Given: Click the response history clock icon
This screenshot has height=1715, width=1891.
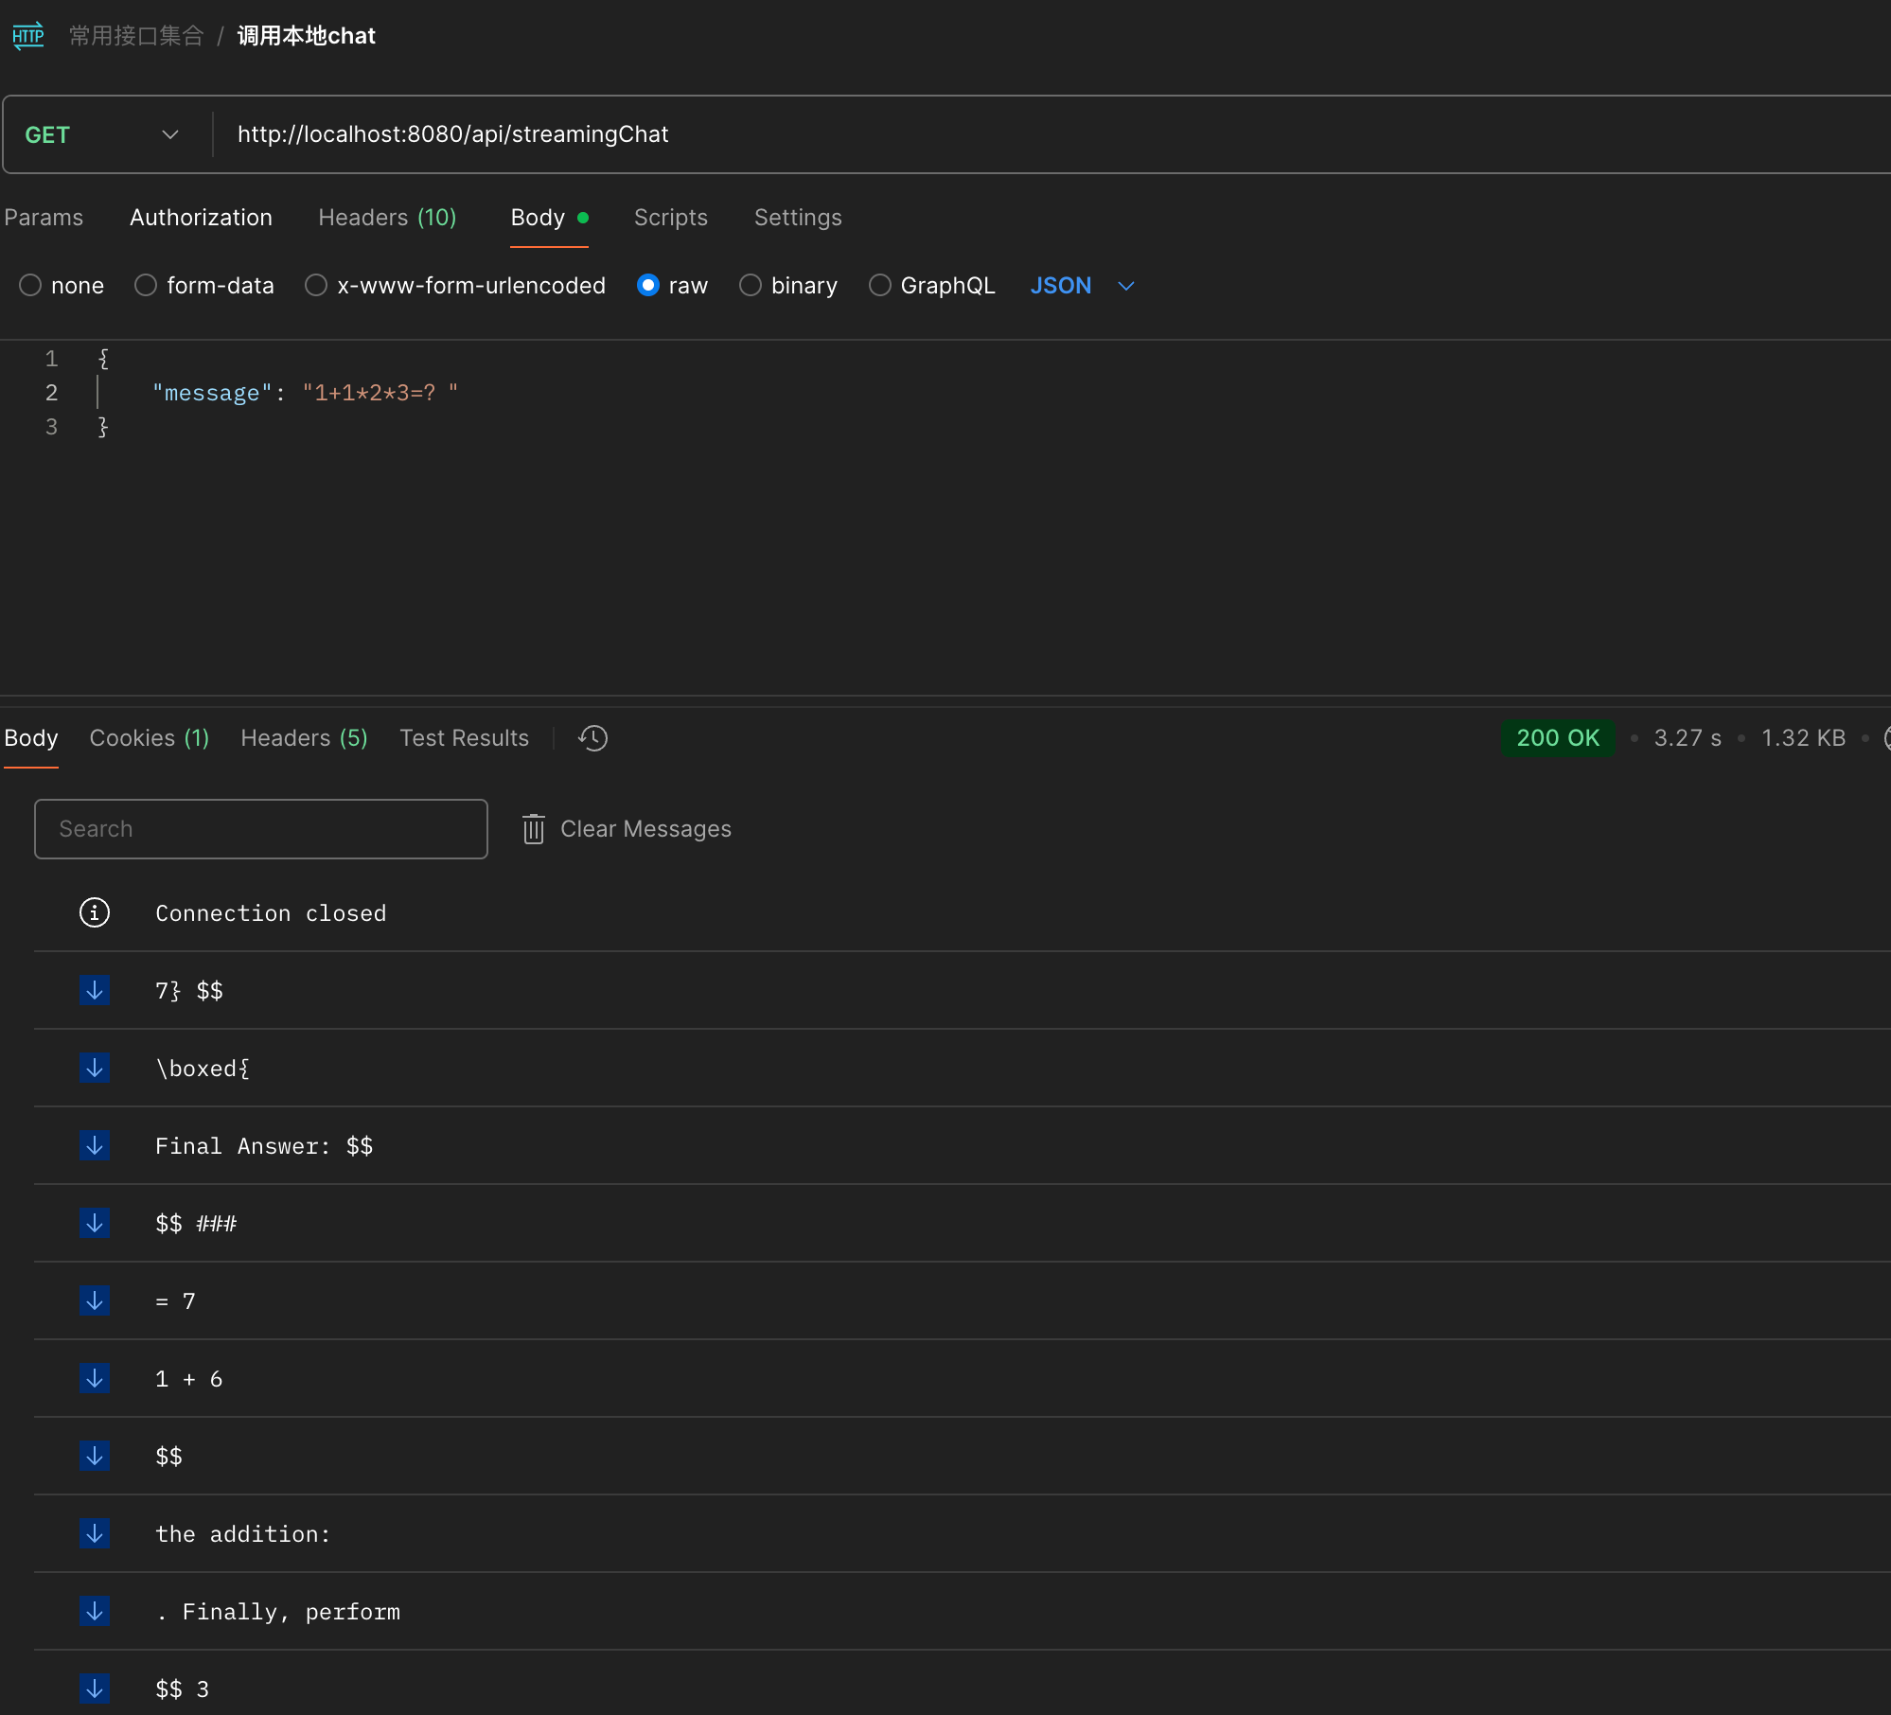Looking at the screenshot, I should click(x=592, y=738).
